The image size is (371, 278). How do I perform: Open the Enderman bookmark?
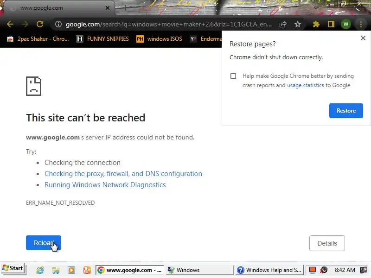click(206, 39)
